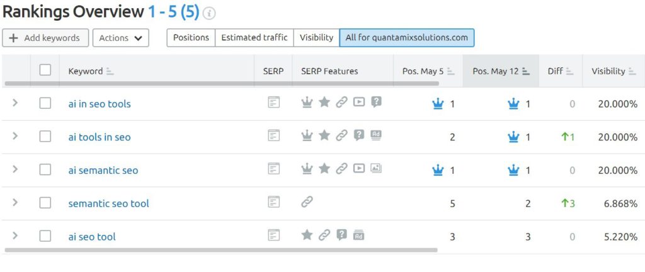
Task: Click the Add keywords button
Action: (x=45, y=38)
